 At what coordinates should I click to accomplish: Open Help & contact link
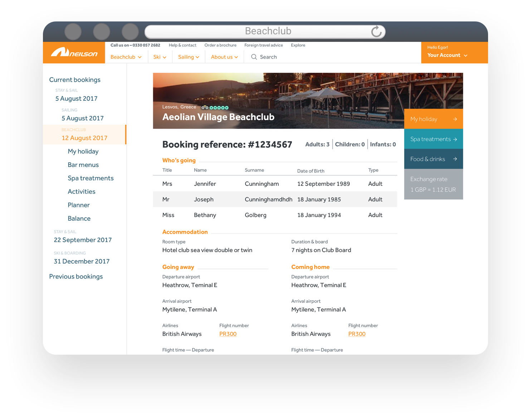click(x=182, y=45)
